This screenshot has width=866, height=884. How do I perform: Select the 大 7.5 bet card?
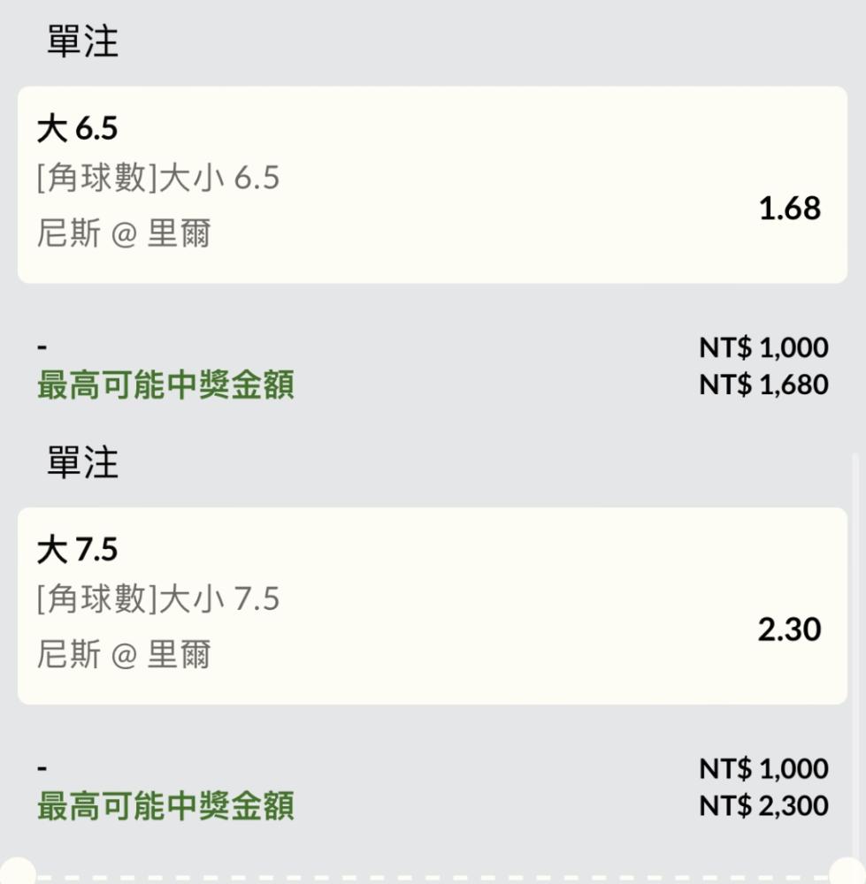pos(433,606)
